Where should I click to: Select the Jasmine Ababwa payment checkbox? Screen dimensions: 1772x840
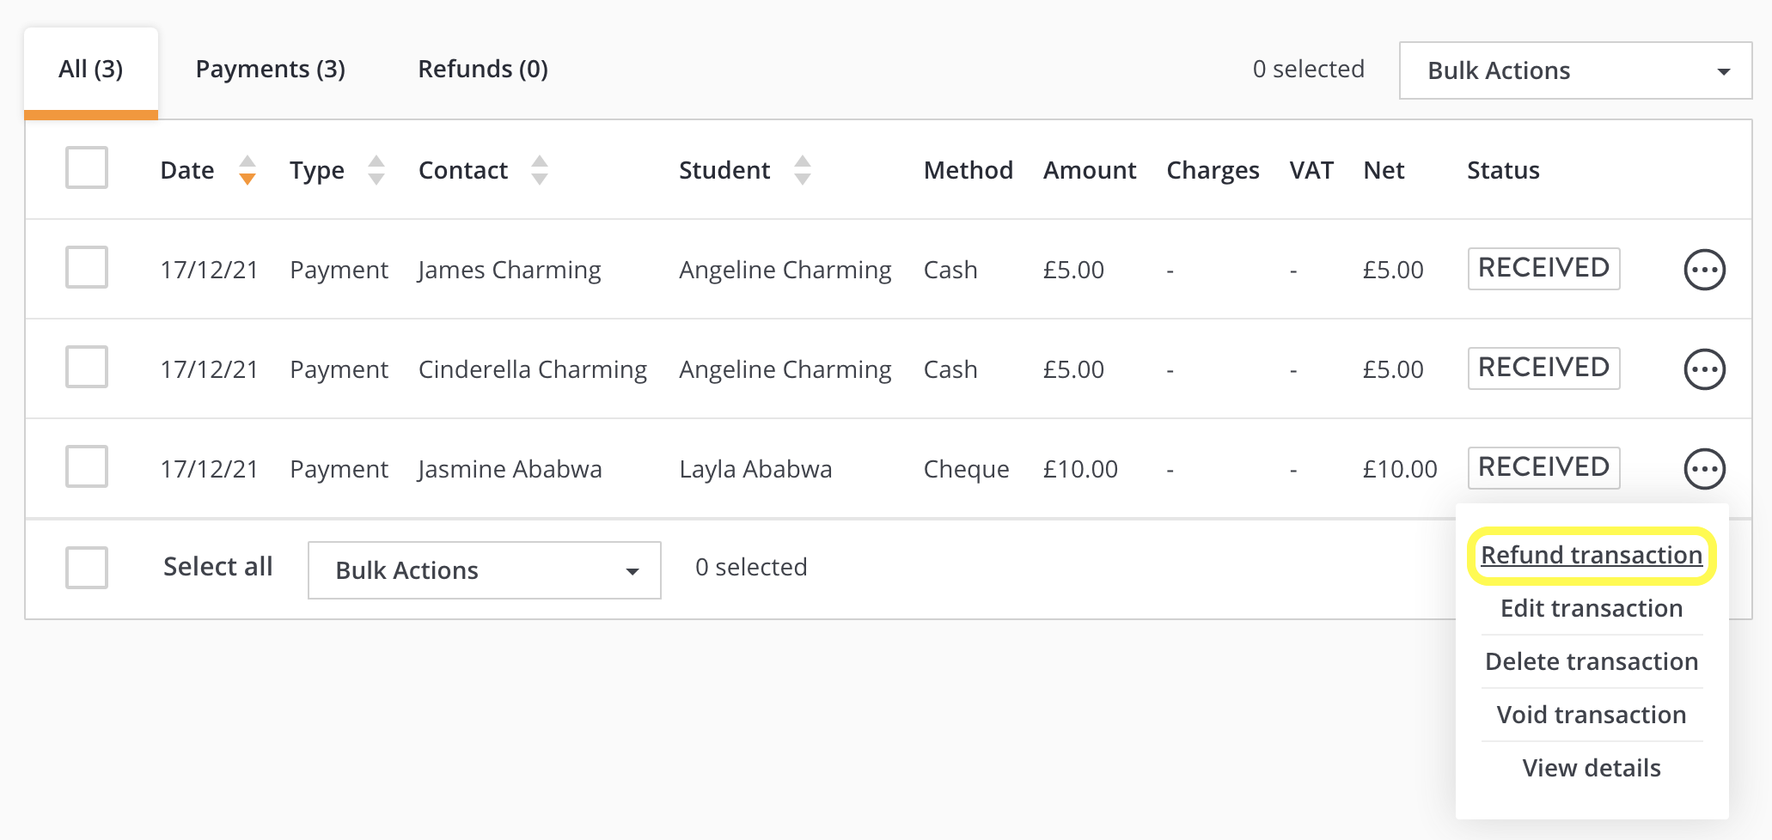87,466
